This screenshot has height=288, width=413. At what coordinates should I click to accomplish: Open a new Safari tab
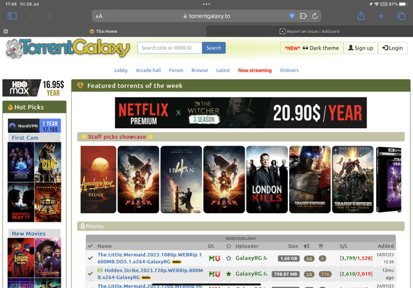pos(381,15)
